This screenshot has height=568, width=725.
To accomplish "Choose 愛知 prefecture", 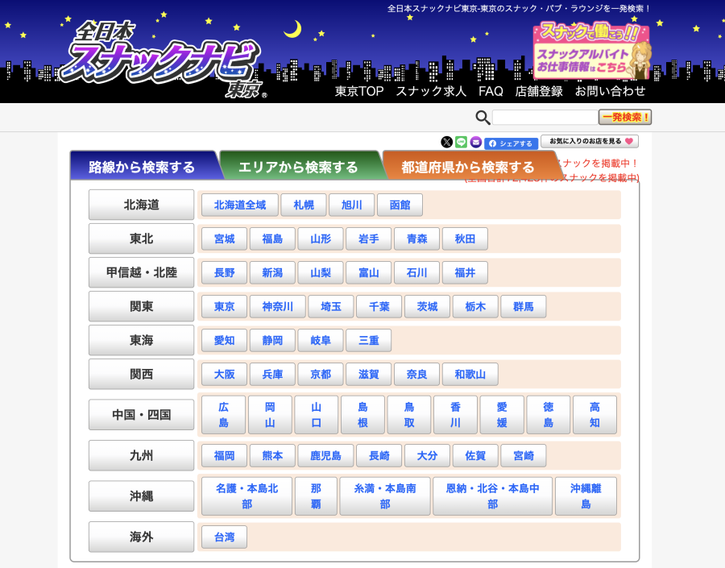I will click(x=224, y=341).
